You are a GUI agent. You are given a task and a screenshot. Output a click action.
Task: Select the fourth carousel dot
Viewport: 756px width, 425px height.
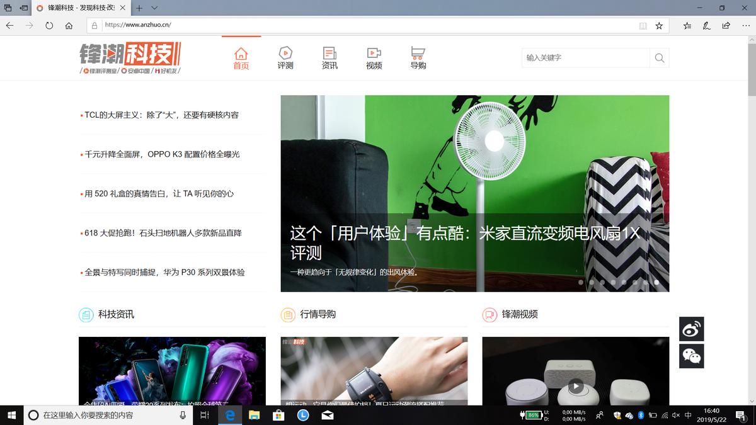tap(612, 282)
